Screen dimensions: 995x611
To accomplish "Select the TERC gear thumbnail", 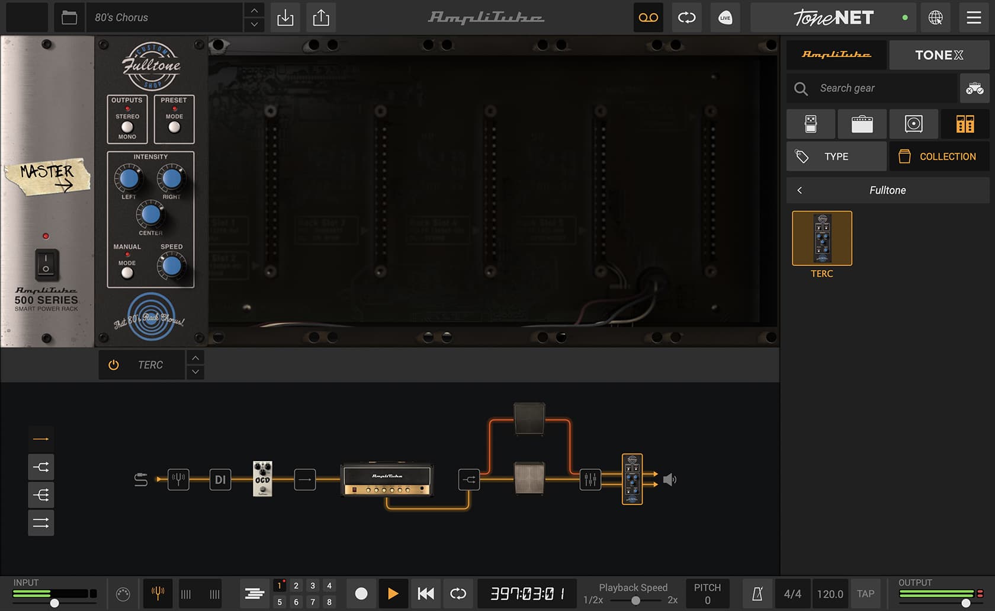I will 822,239.
